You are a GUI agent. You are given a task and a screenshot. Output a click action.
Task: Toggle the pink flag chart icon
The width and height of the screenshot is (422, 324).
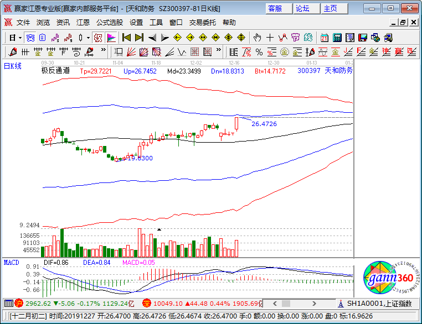pos(111,38)
